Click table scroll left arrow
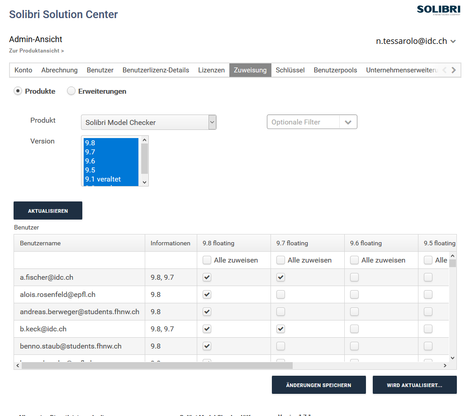The image size is (470, 416). pos(18,365)
